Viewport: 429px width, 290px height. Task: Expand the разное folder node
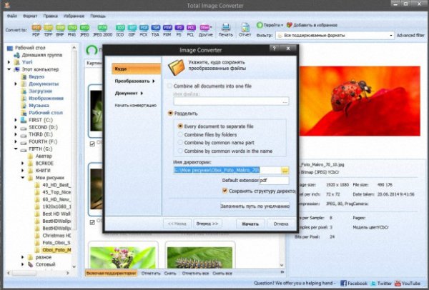click(23, 257)
